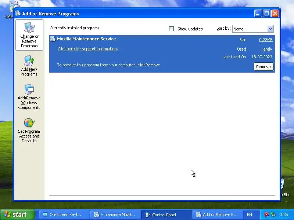Click the red security shield tray icon
294x220 pixels.
coord(266,214)
